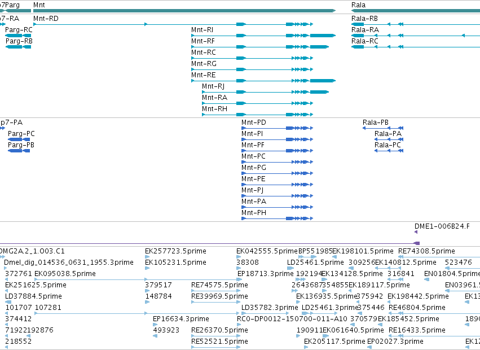Click the RE39969.5prime EST label

click(220, 297)
